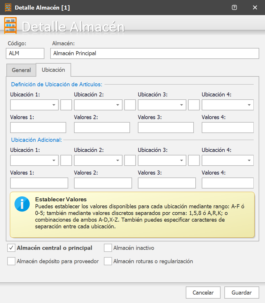Click the blue info icon beside Establecer Valores
The height and width of the screenshot is (303, 265).
(x=22, y=204)
